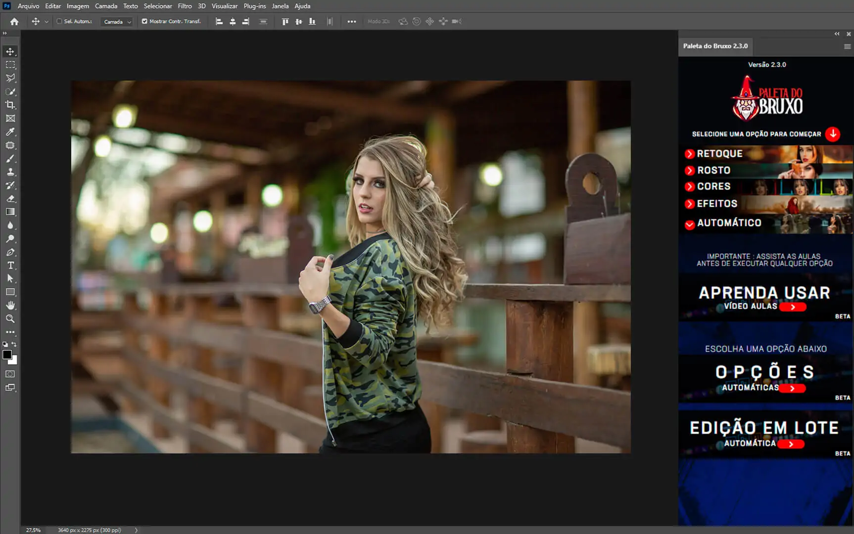
Task: Select the Horizontal Type tool
Action: point(10,266)
